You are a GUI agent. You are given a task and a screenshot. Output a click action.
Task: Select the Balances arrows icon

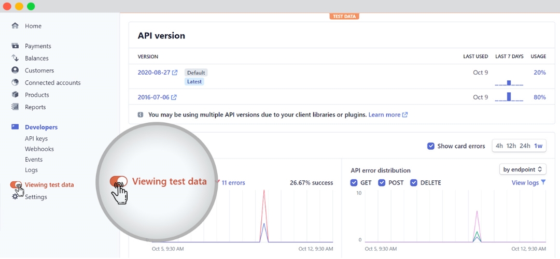click(x=15, y=58)
